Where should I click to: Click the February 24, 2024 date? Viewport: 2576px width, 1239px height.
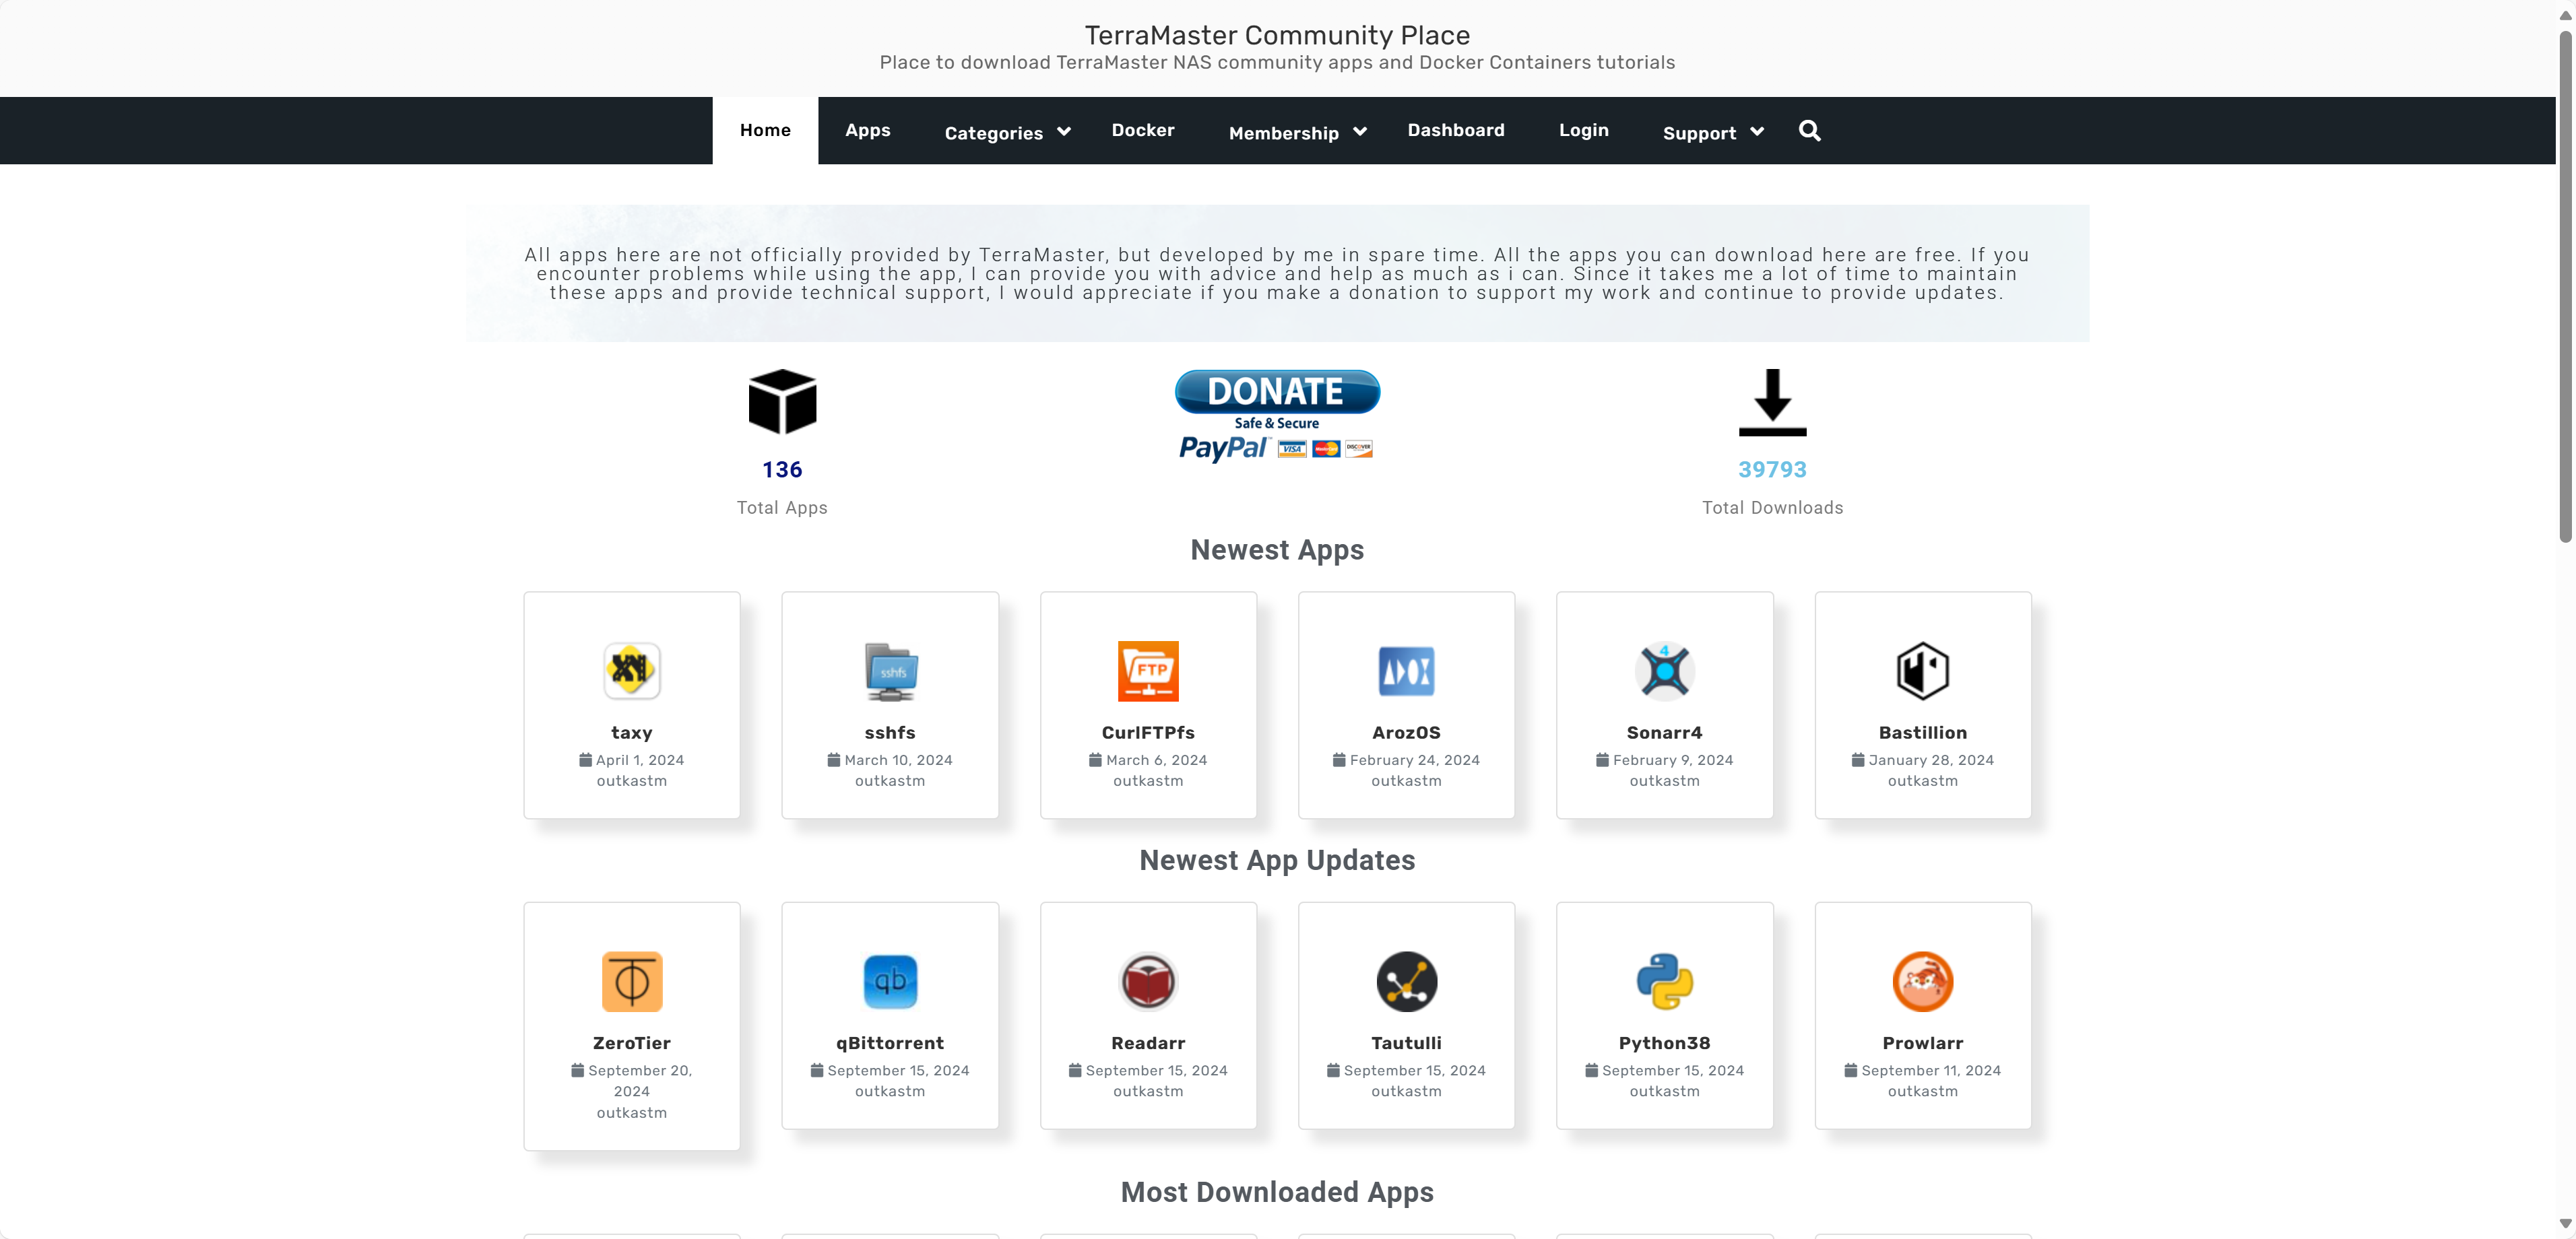click(1415, 760)
